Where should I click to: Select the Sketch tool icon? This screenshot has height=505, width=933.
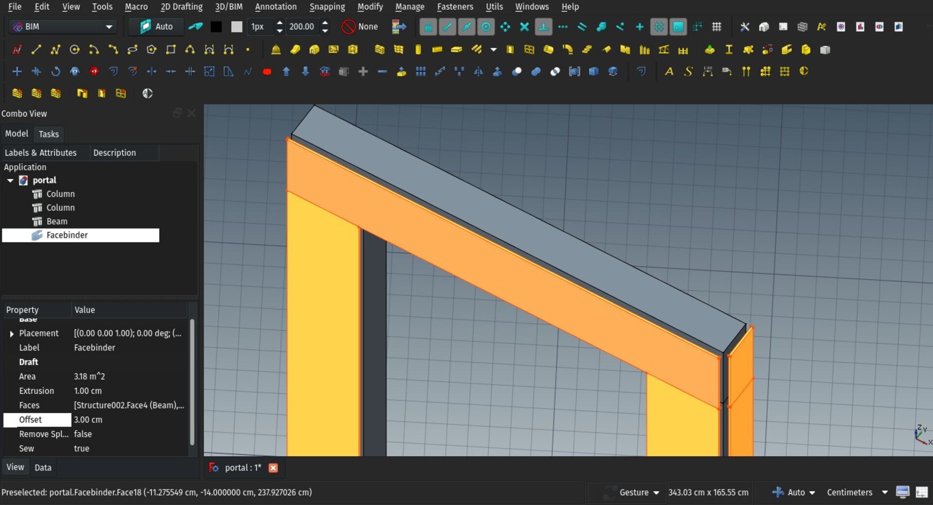click(x=17, y=50)
